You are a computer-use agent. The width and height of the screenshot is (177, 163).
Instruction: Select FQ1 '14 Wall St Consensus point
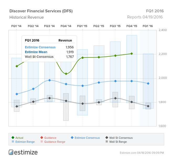click(x=17, y=106)
